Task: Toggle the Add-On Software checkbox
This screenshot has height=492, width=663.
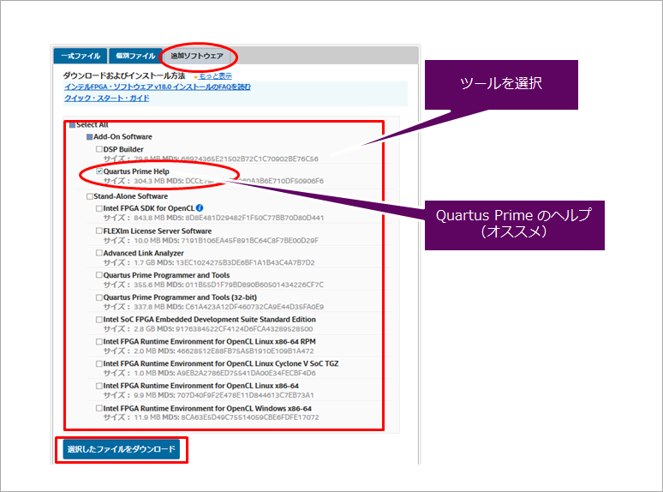Action: [90, 137]
